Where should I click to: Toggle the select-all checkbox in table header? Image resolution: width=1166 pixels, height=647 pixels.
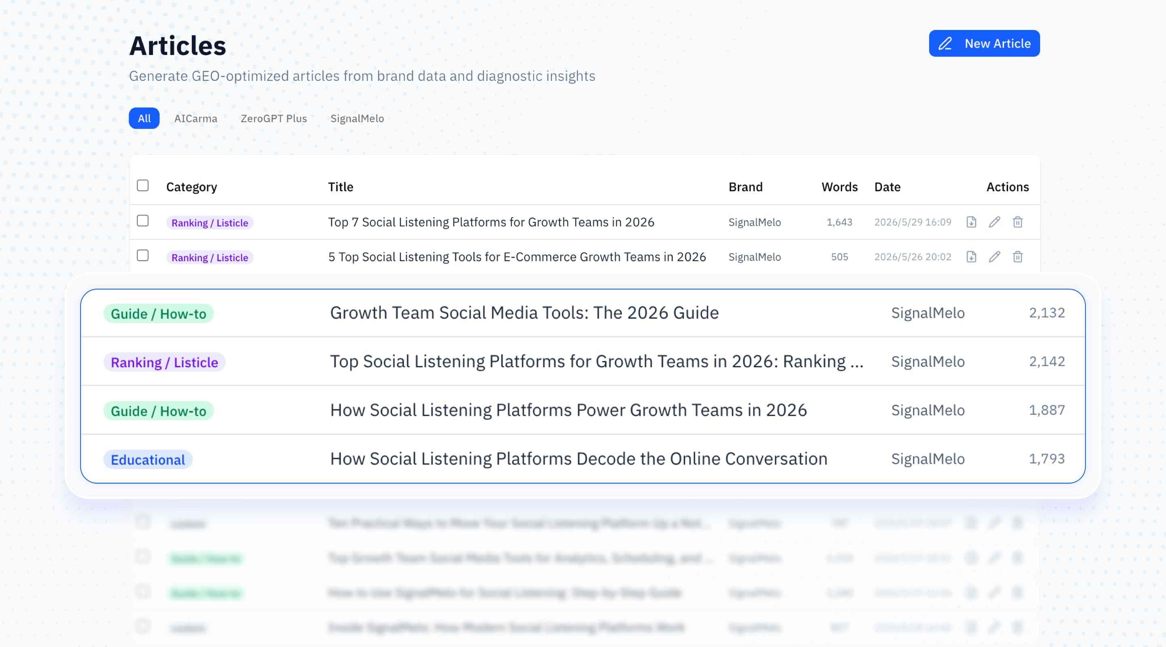click(x=143, y=185)
